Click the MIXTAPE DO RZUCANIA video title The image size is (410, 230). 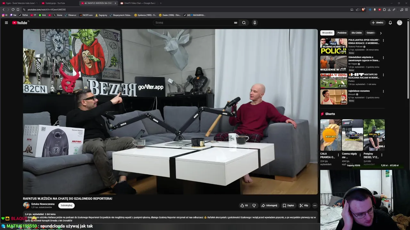(x=364, y=76)
